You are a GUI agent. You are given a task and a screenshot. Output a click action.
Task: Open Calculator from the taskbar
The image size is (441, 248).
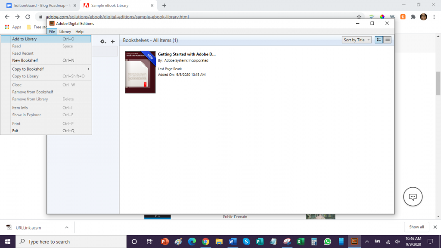[314, 242]
